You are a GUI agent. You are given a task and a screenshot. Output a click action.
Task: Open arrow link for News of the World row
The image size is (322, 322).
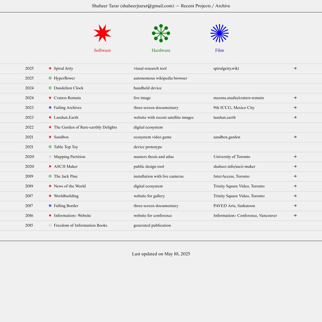point(295,186)
